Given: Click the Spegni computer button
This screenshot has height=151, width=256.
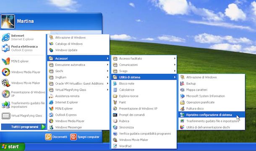Looking at the screenshot, I should (x=85, y=137).
